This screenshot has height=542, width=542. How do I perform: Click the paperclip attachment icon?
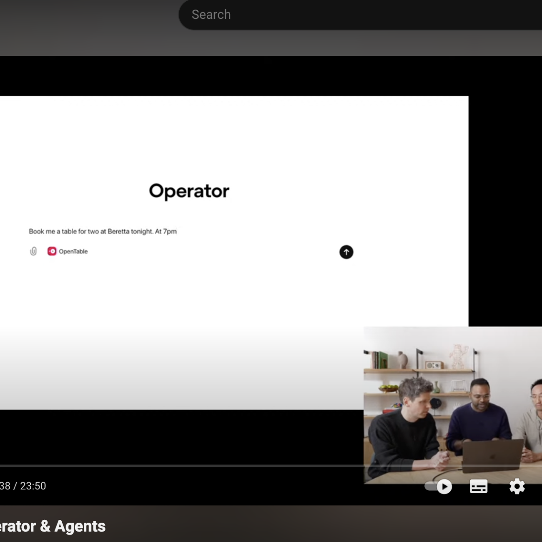[x=33, y=251]
